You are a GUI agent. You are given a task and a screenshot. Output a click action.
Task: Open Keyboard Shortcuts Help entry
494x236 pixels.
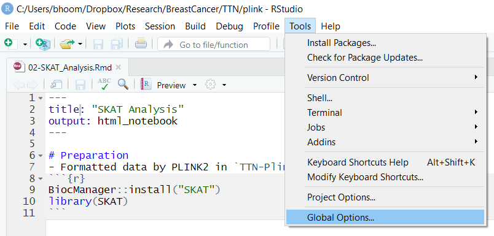coord(385,162)
